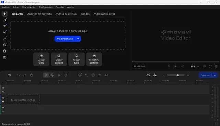This screenshot has width=220, height=126.
Task: Toggle visibility of the top overlay track
Action: point(3,88)
